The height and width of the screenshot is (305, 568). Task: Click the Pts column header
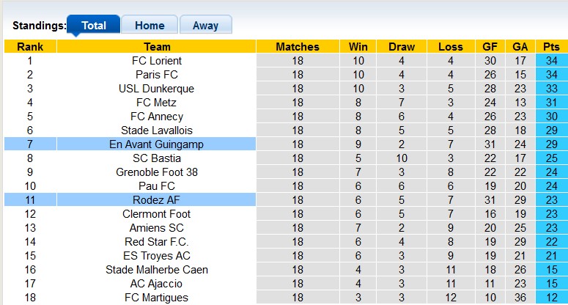(551, 47)
